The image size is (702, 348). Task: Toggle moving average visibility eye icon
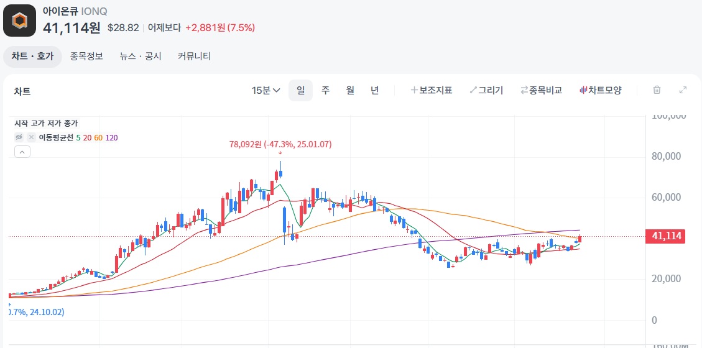click(19, 137)
